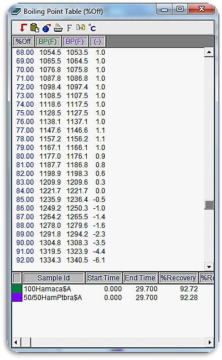Image resolution: width=222 pixels, height=360 pixels.
Task: Click the (-) difference column header
Action: pyautogui.click(x=97, y=42)
